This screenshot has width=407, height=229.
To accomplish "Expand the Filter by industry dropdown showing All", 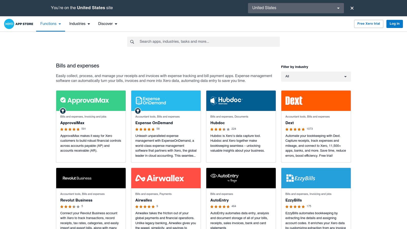I will point(316,76).
